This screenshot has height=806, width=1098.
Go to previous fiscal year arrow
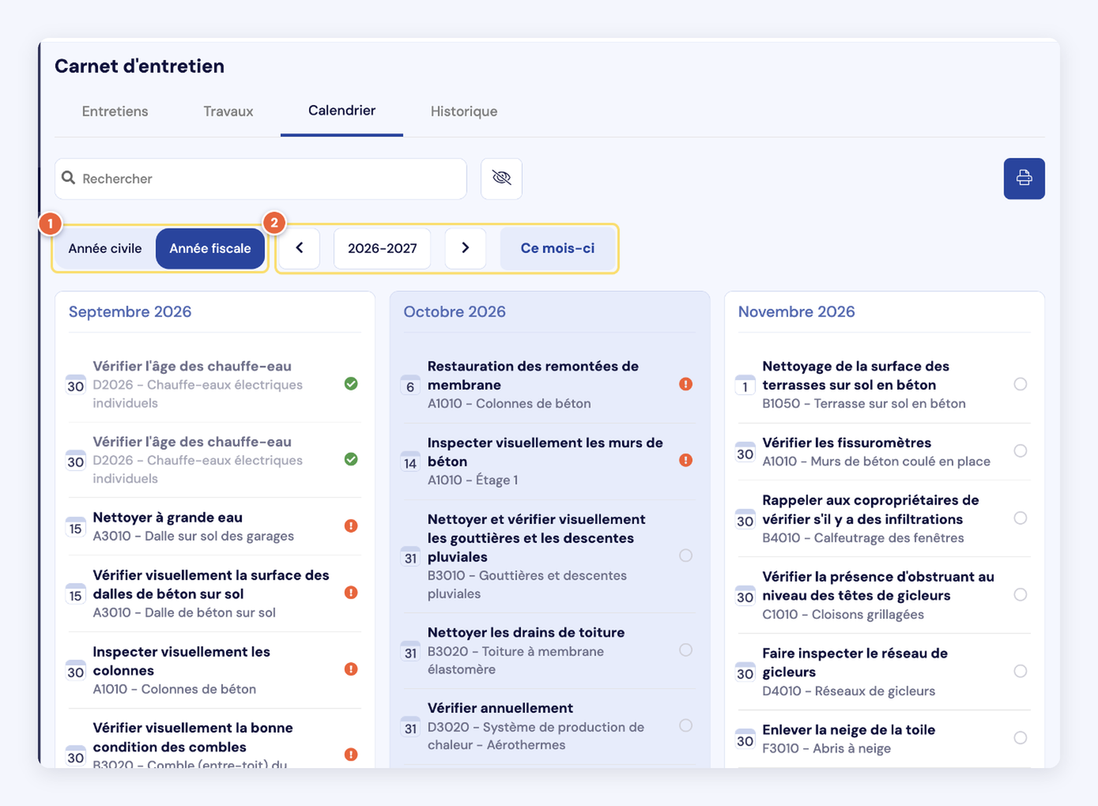(300, 248)
